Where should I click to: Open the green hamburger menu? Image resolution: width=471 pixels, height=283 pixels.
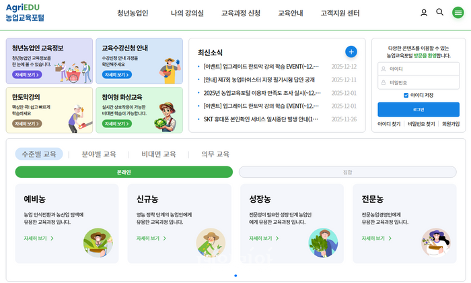458,13
